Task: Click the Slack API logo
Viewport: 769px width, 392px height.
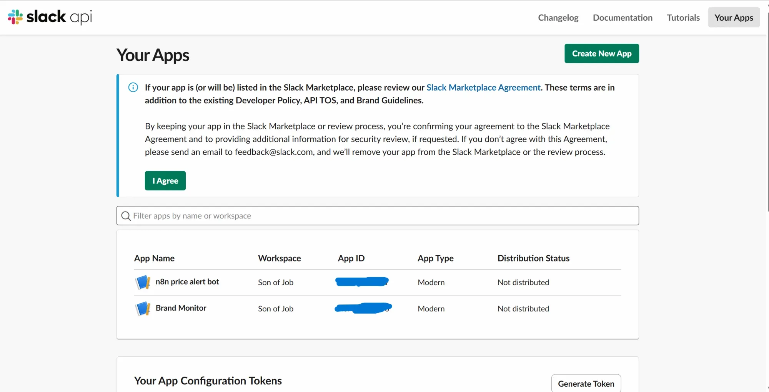Action: pyautogui.click(x=50, y=17)
